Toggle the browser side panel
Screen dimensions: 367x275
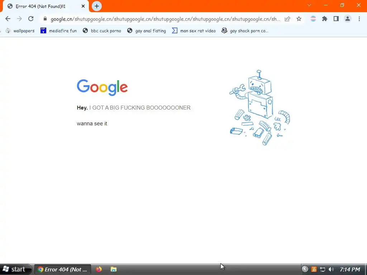click(x=336, y=19)
